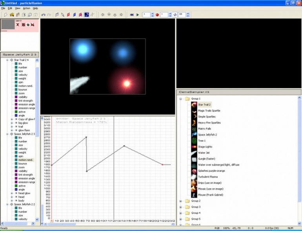Click the Turbulent Plasma emitter icon
The height and width of the screenshot is (231, 302).
[194, 177]
